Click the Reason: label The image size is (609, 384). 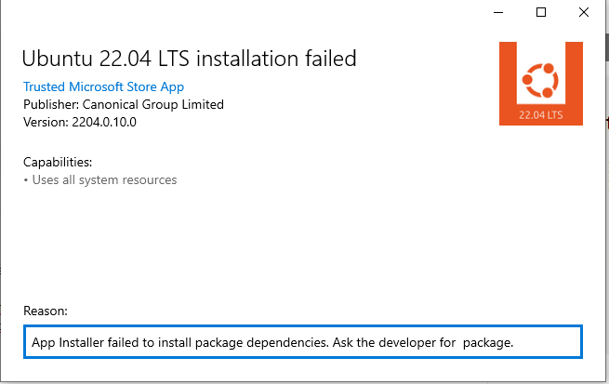[46, 311]
